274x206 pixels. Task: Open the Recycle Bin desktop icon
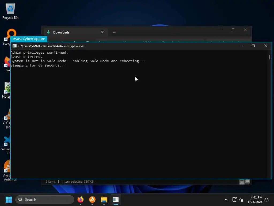pos(10,11)
